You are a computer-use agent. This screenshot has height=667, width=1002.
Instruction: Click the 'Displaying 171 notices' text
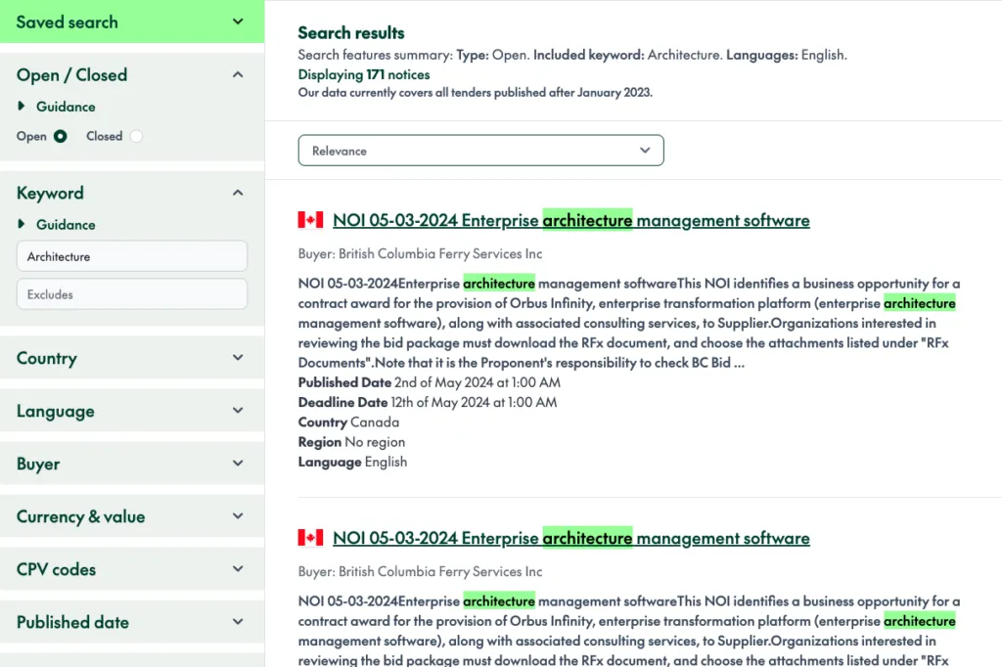click(364, 74)
